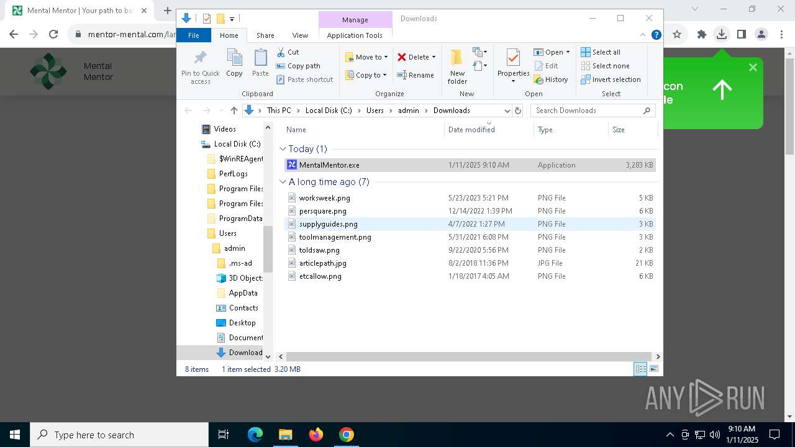Image resolution: width=795 pixels, height=447 pixels.
Task: Open the File tab
Action: (194, 35)
